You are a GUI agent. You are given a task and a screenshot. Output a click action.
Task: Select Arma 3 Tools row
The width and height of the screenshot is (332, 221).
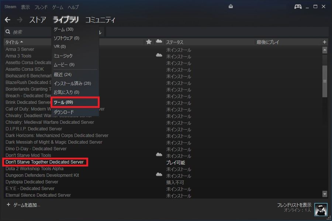click(x=18, y=56)
